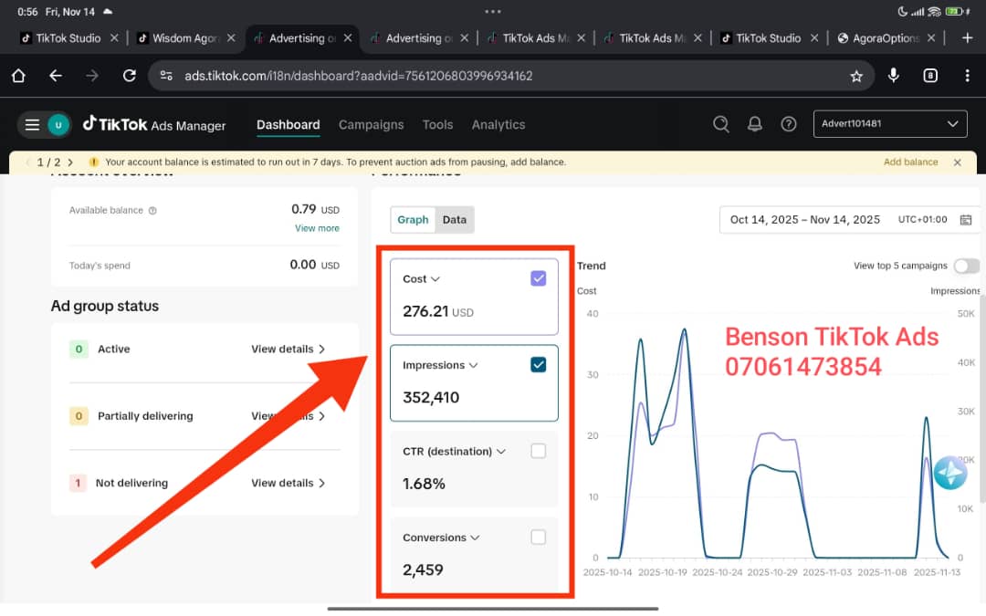This screenshot has width=986, height=616.
Task: Click the help question mark icon
Action: click(789, 125)
